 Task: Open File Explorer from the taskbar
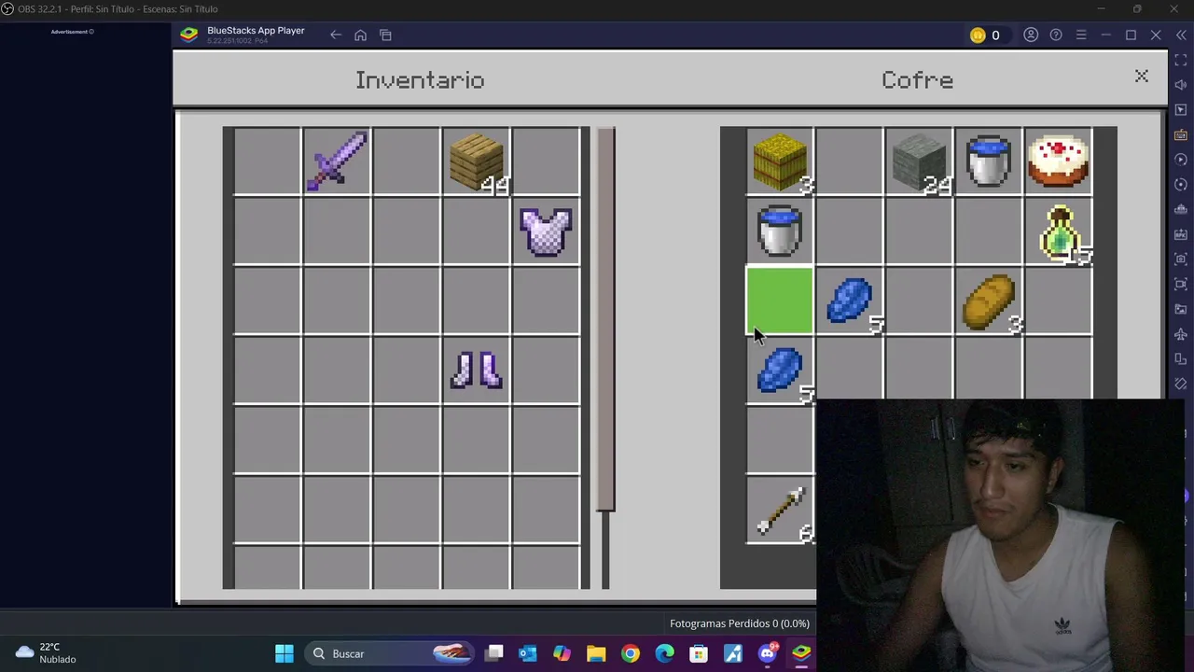[x=596, y=653]
